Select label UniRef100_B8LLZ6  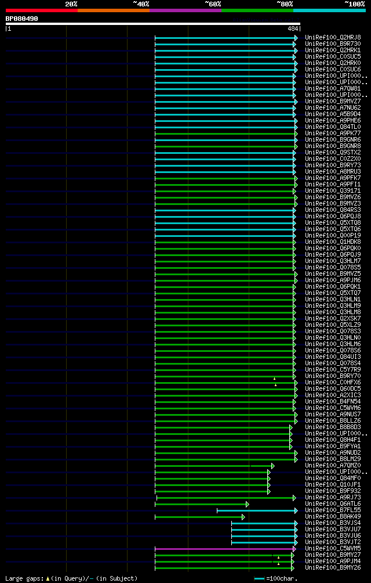pos(333,420)
